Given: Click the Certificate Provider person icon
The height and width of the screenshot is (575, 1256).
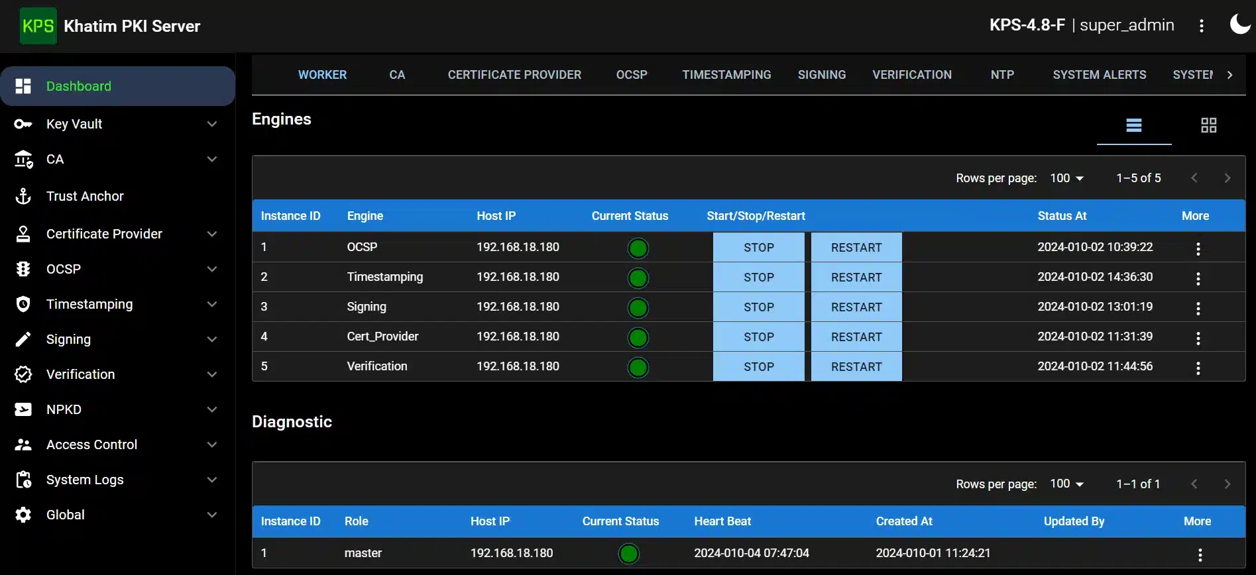Looking at the screenshot, I should click(23, 234).
